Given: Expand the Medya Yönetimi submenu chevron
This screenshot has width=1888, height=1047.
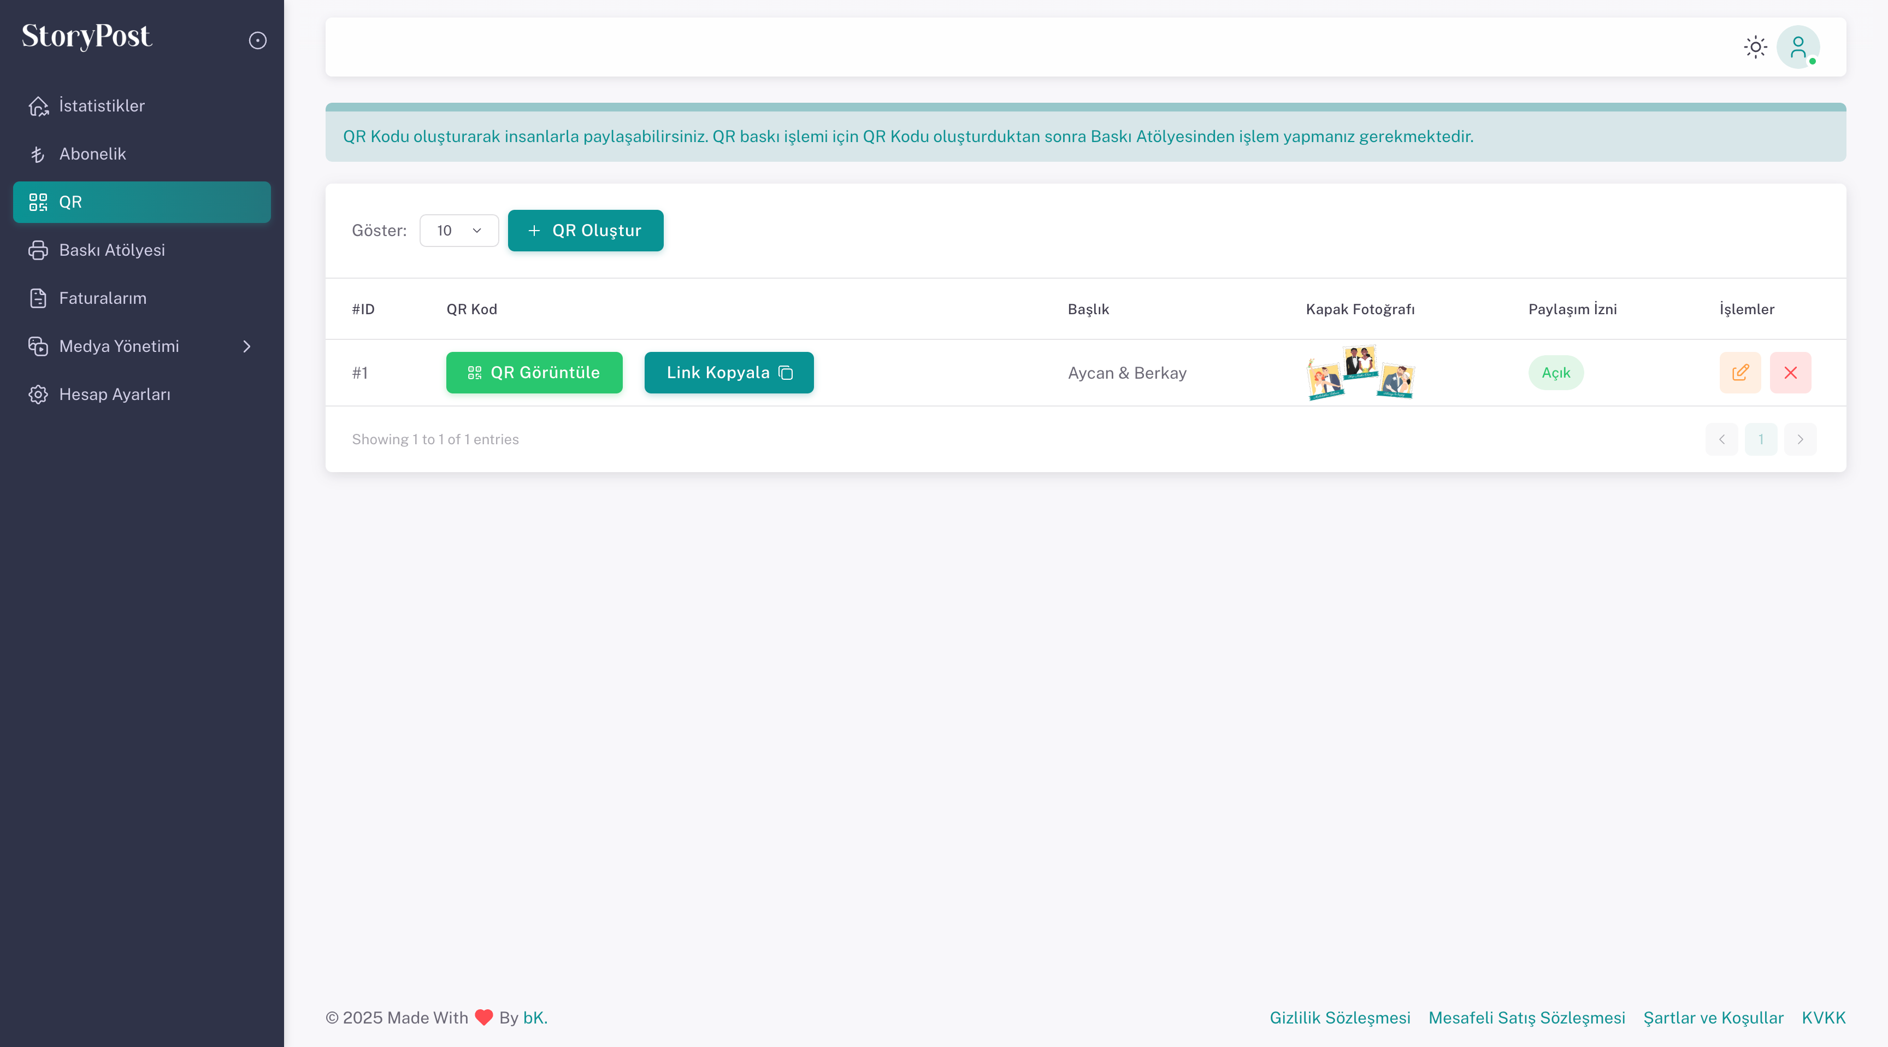Looking at the screenshot, I should pyautogui.click(x=247, y=346).
